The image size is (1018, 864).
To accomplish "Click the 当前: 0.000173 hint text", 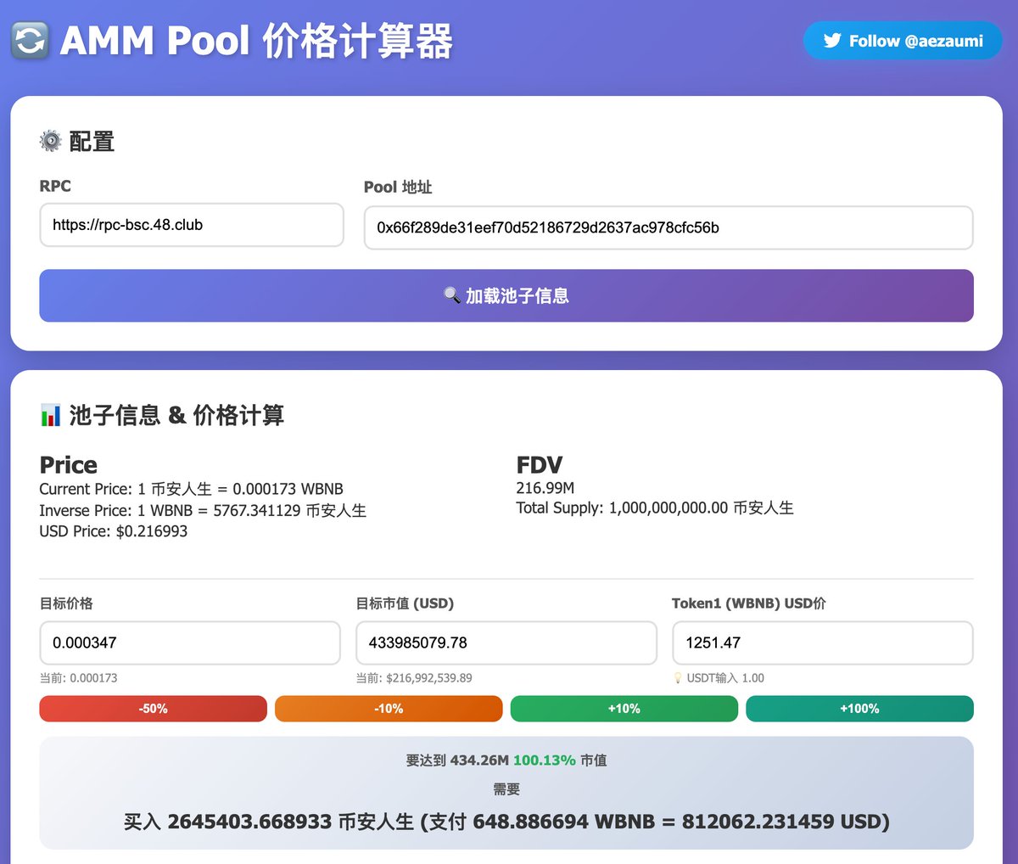I will (x=78, y=678).
